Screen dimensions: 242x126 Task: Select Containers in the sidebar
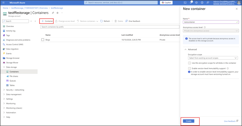(x=14, y=72)
